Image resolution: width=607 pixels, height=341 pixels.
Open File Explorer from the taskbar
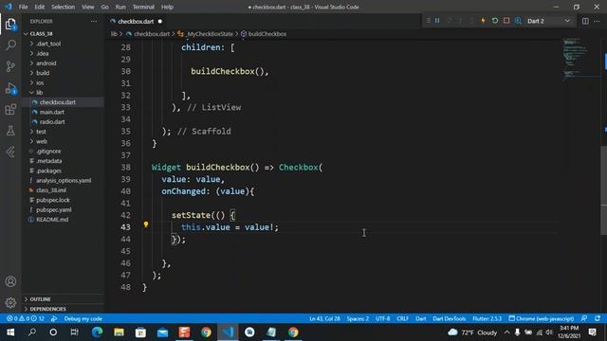click(119, 332)
